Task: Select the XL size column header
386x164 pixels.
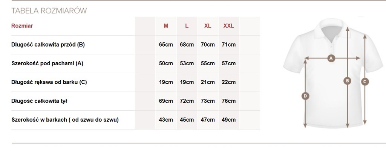Action: (x=208, y=26)
